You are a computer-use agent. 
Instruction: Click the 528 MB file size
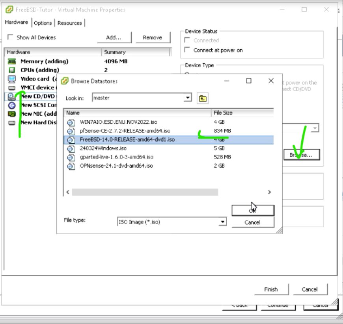pyautogui.click(x=222, y=157)
